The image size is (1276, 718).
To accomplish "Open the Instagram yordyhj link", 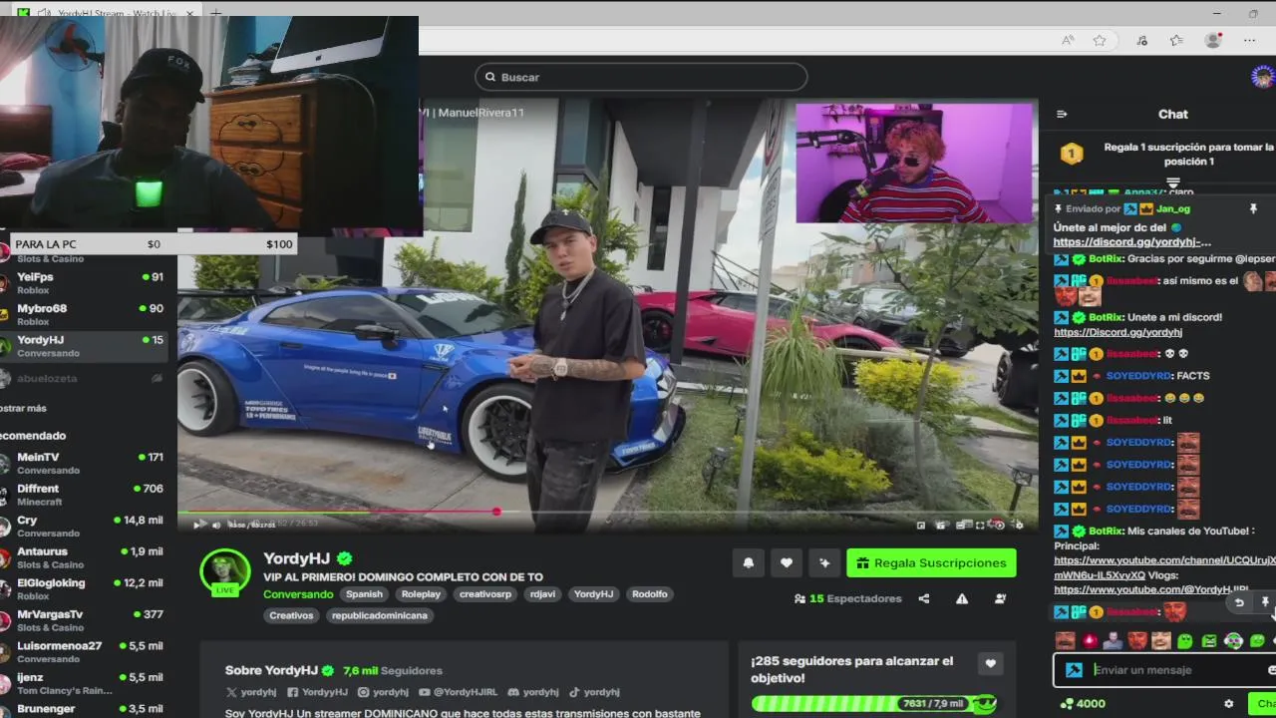I will (384, 692).
